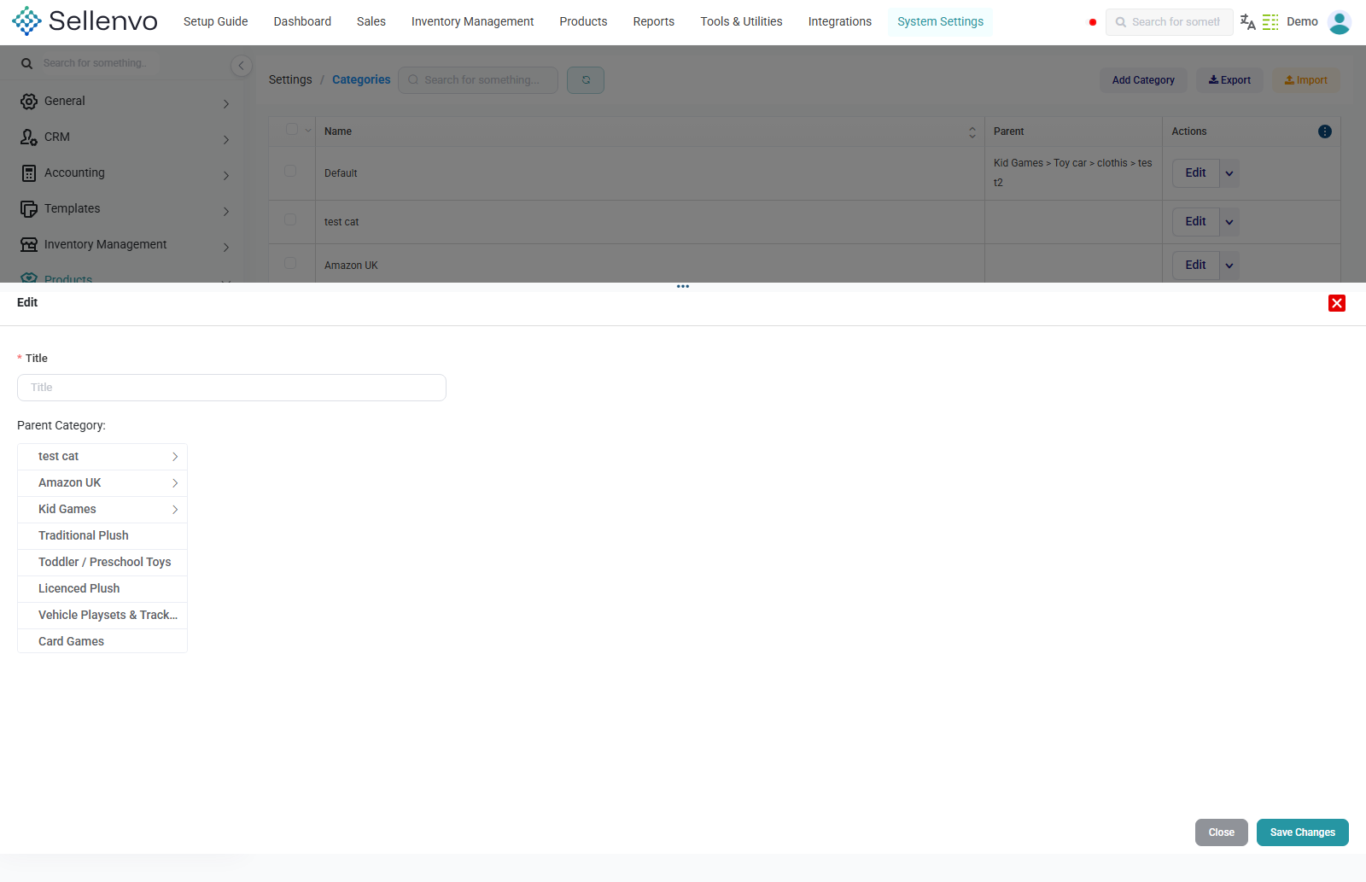Image resolution: width=1366 pixels, height=882 pixels.
Task: Open the Dashboard menu
Action: tap(302, 21)
